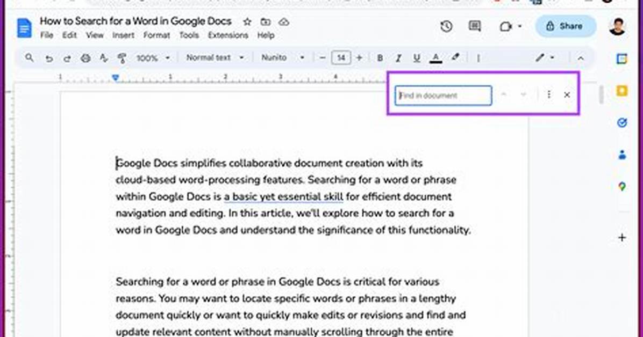Open the Nunito font dropdown
Image resolution: width=643 pixels, height=337 pixels.
283,58
